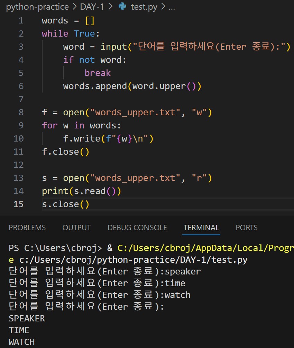Screen dimensions: 294x348
Task: Click the f.write line
Action: pos(108,138)
